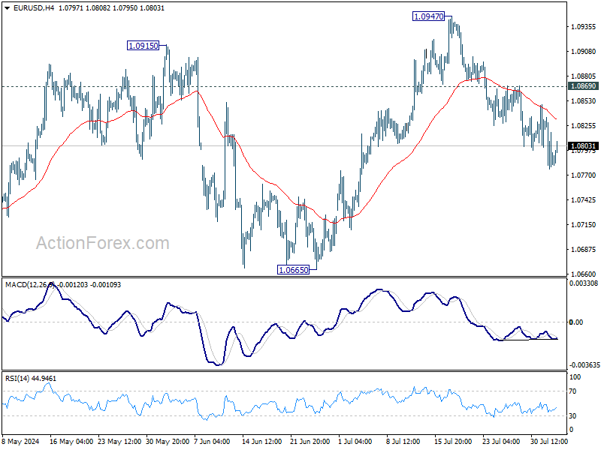Click the MACD(12,26,9) indicator label
Viewport: 601px width, 450px height.
pos(31,285)
